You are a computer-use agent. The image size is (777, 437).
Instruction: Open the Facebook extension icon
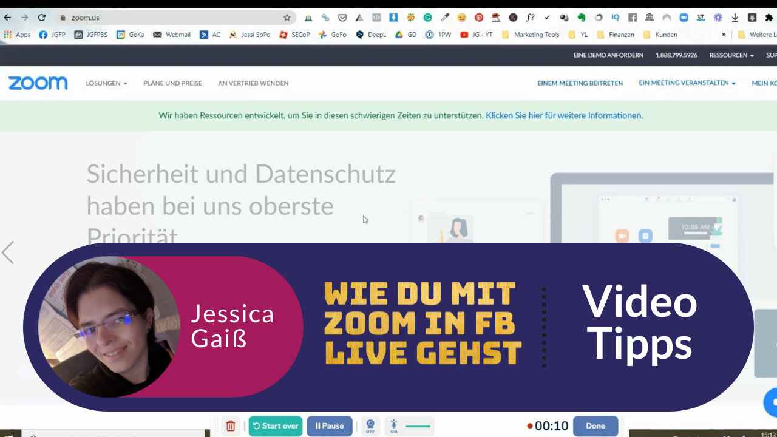tap(633, 18)
